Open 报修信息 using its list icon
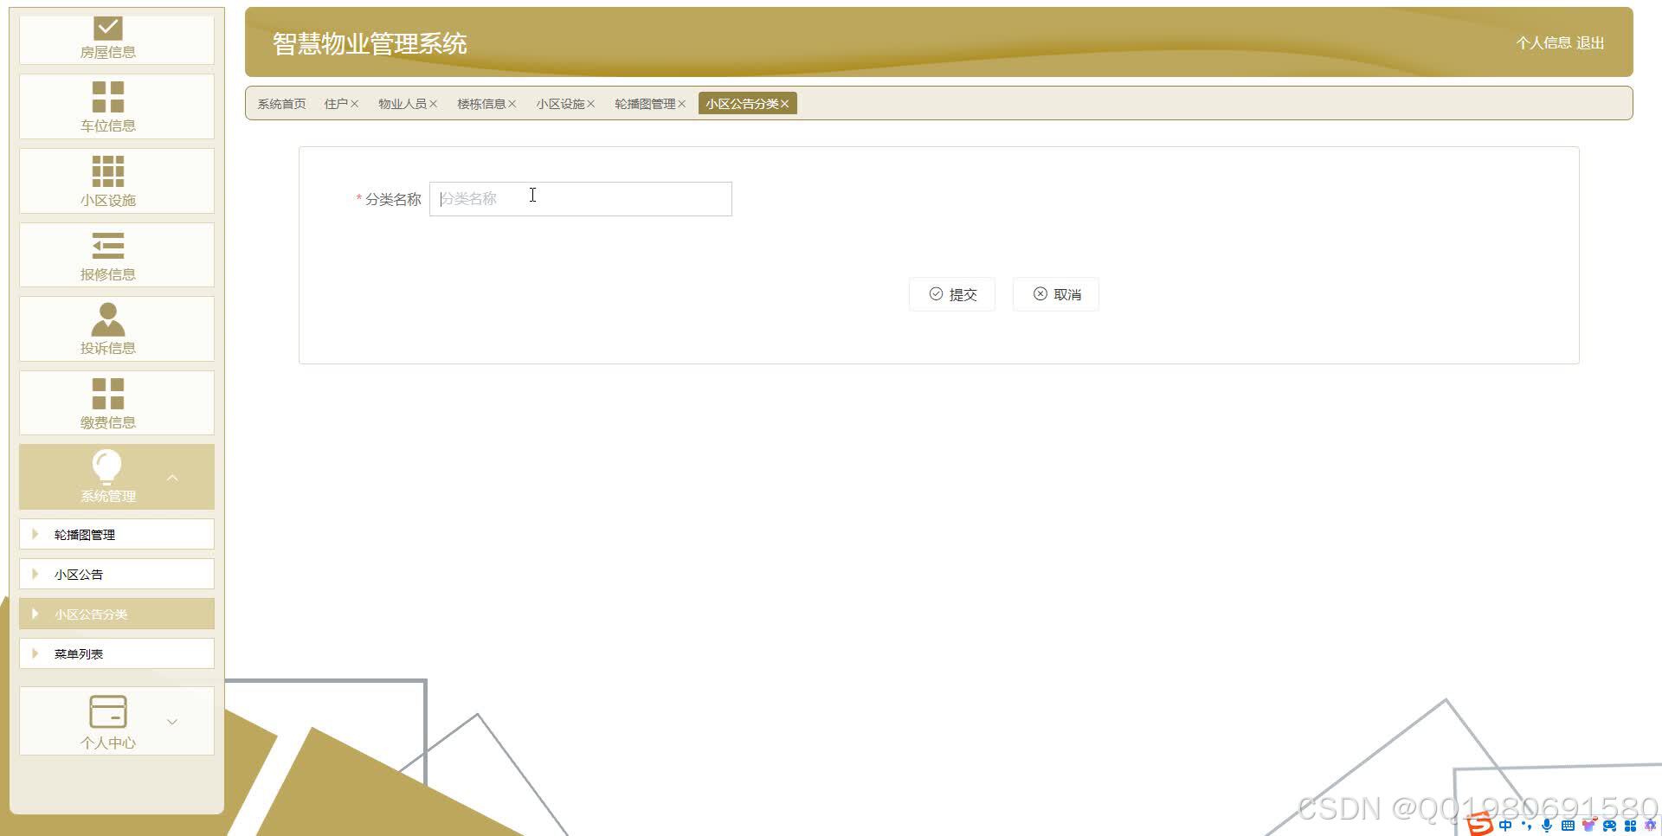 [x=106, y=244]
